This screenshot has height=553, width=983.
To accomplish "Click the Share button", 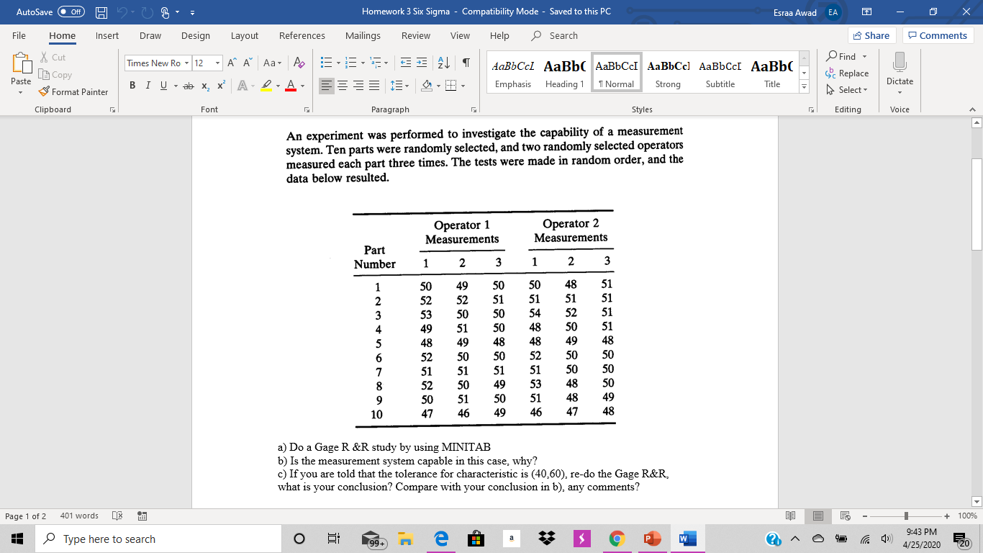I will [x=870, y=35].
